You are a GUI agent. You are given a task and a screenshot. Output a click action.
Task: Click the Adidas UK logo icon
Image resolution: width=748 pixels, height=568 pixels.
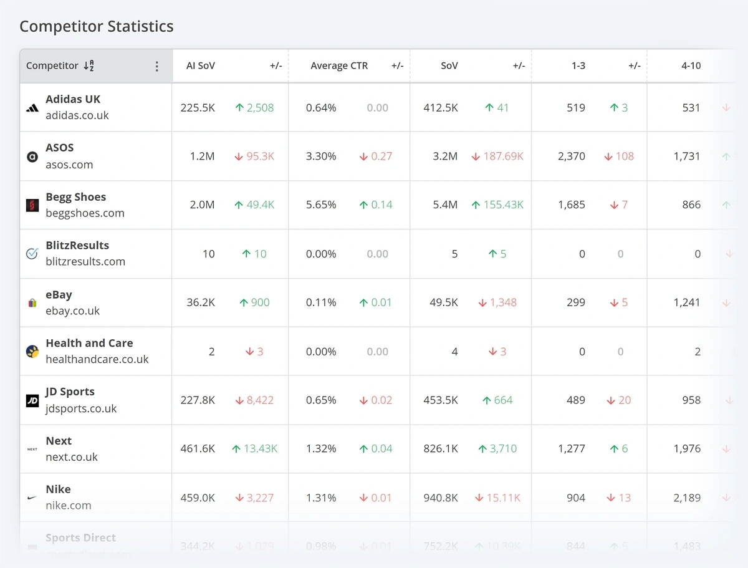point(32,108)
